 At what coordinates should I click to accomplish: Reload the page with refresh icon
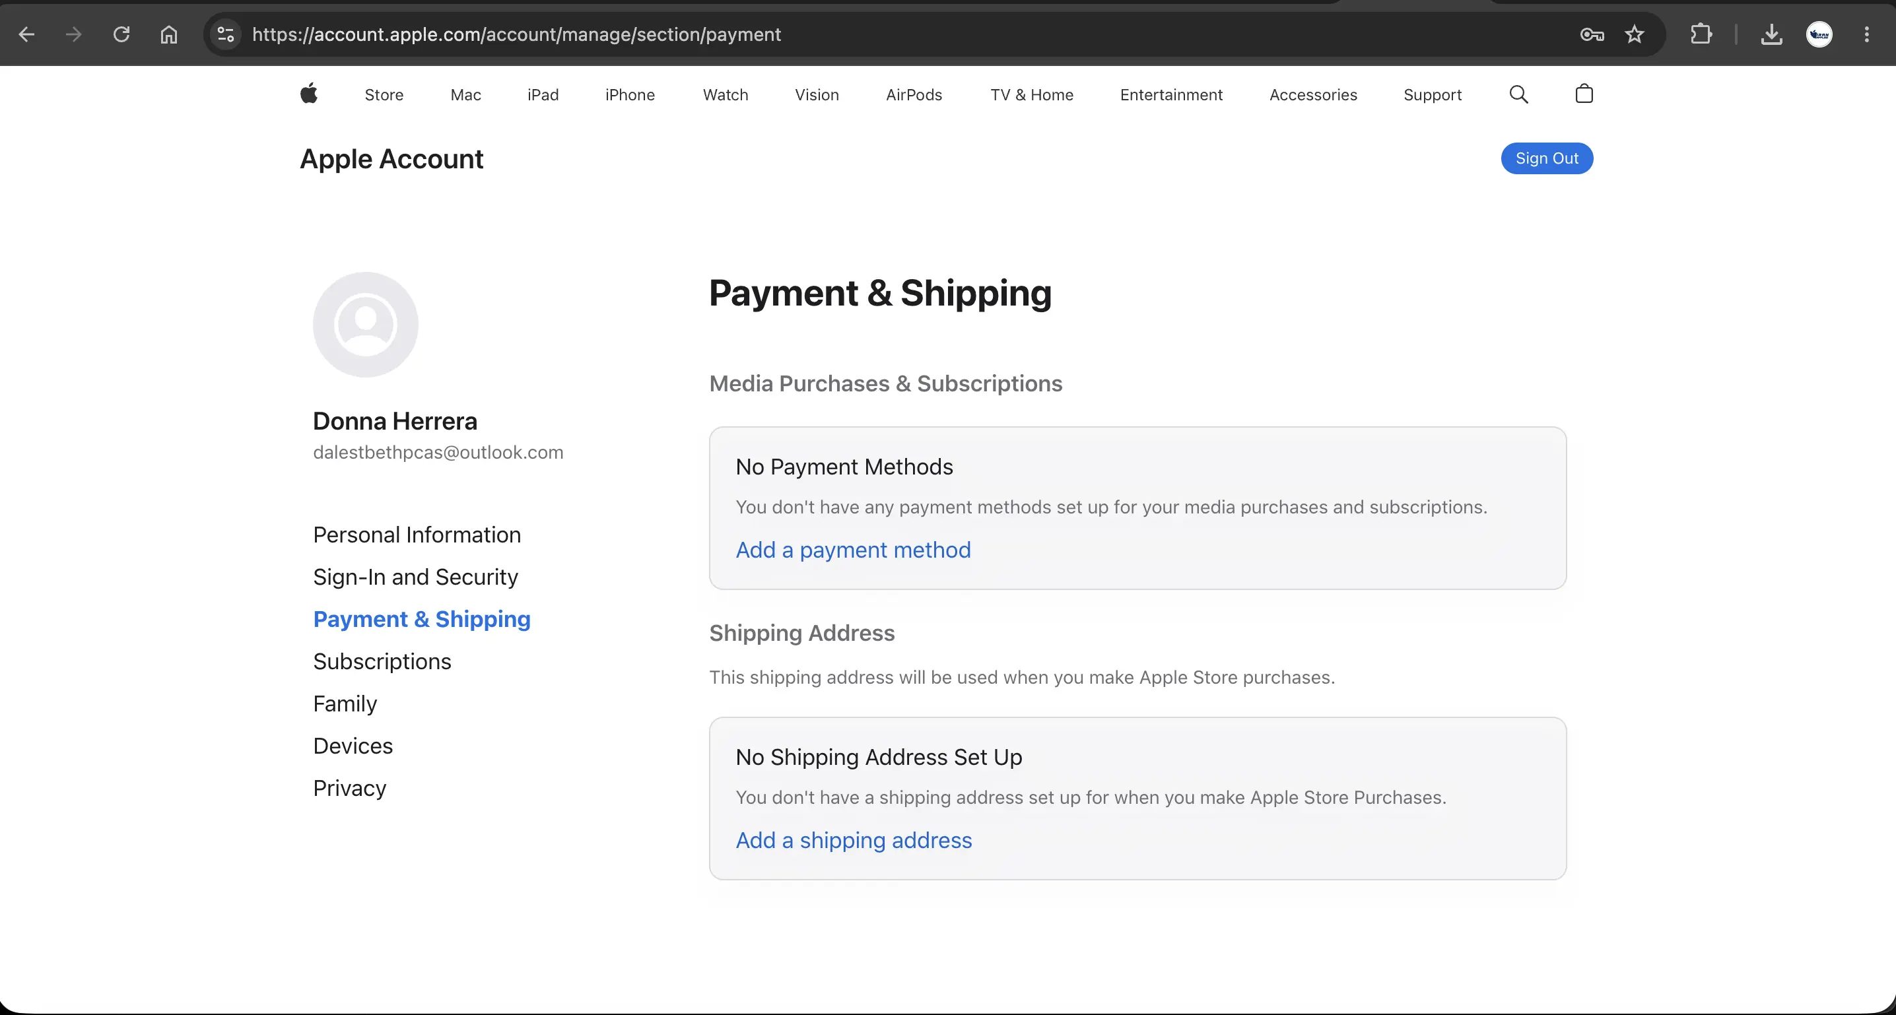121,34
